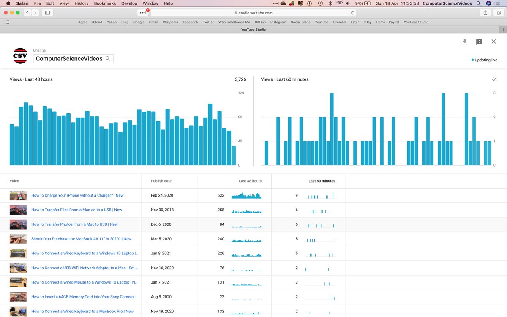Image resolution: width=507 pixels, height=317 pixels.
Task: Click the menu bar clock Sun 18 Apr
Action: [x=397, y=3]
